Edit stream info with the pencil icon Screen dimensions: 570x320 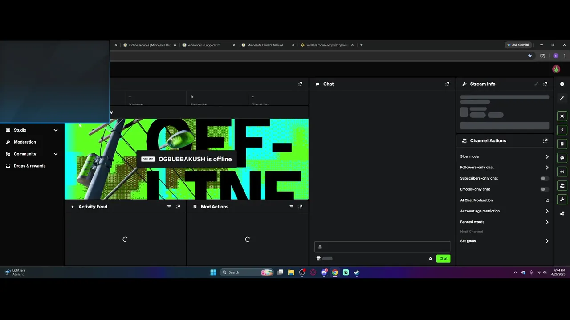pyautogui.click(x=536, y=84)
